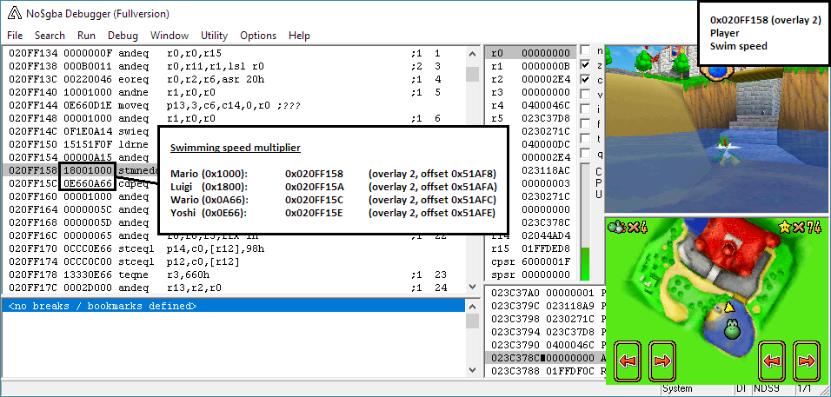Open the Options menu
831x397 pixels.
tap(258, 36)
